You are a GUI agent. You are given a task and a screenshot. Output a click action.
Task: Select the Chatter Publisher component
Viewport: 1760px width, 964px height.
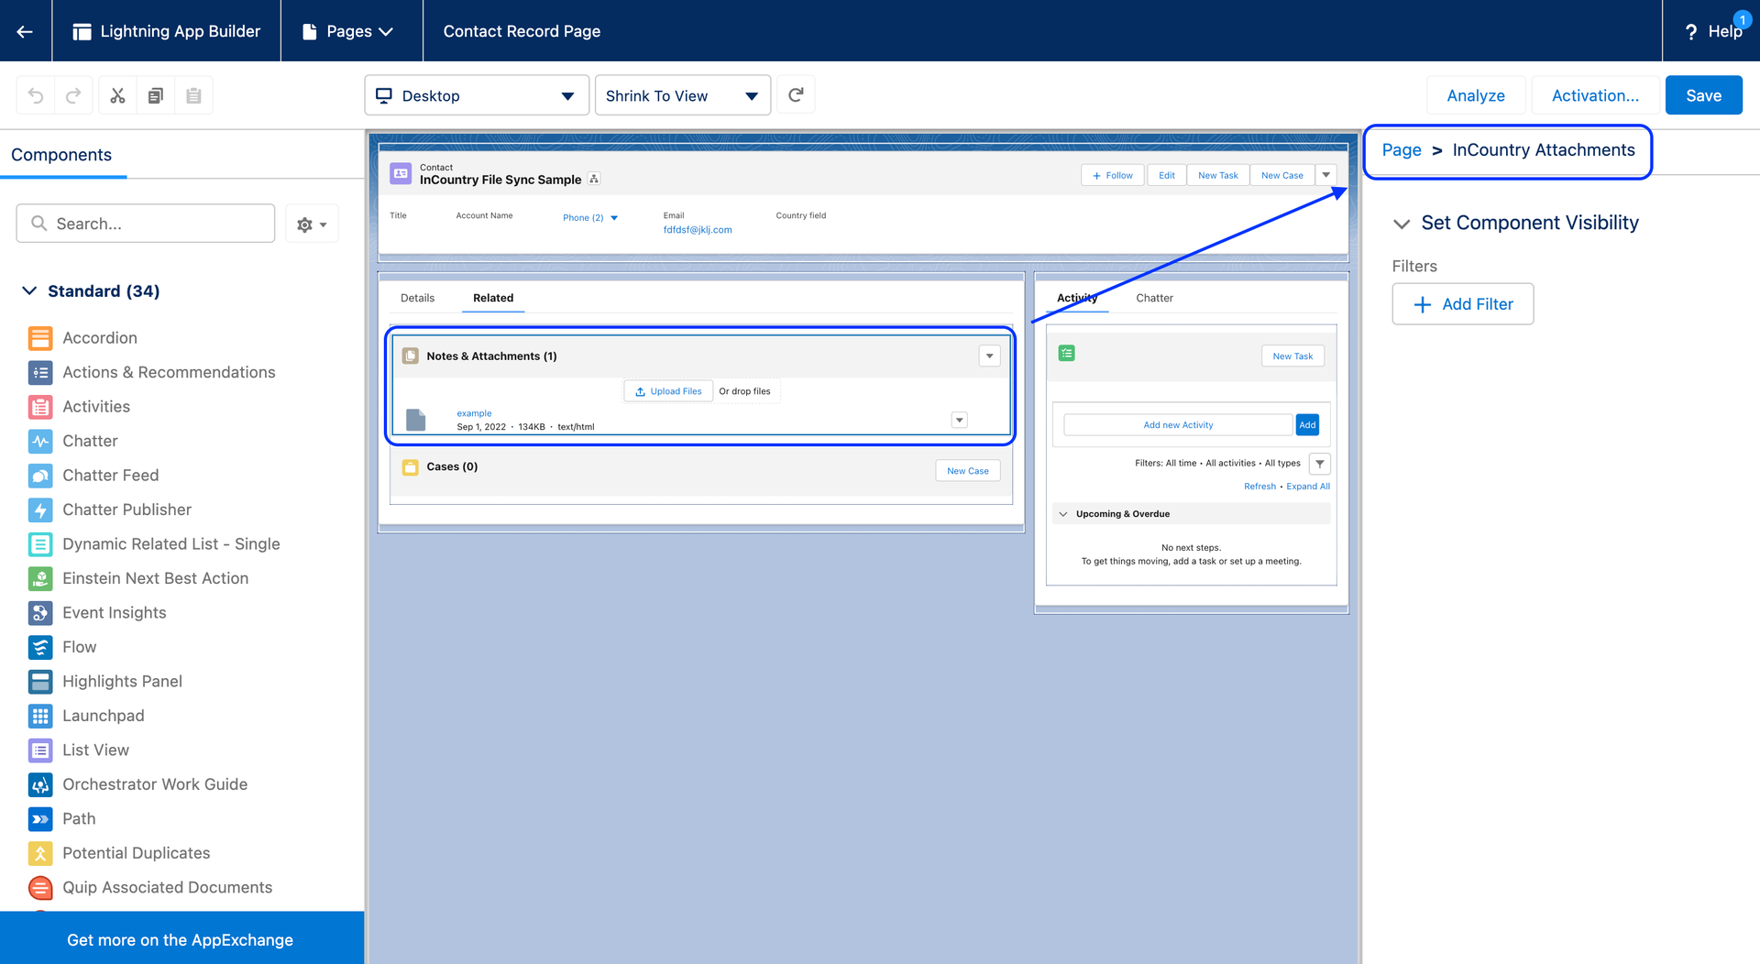pos(110,509)
